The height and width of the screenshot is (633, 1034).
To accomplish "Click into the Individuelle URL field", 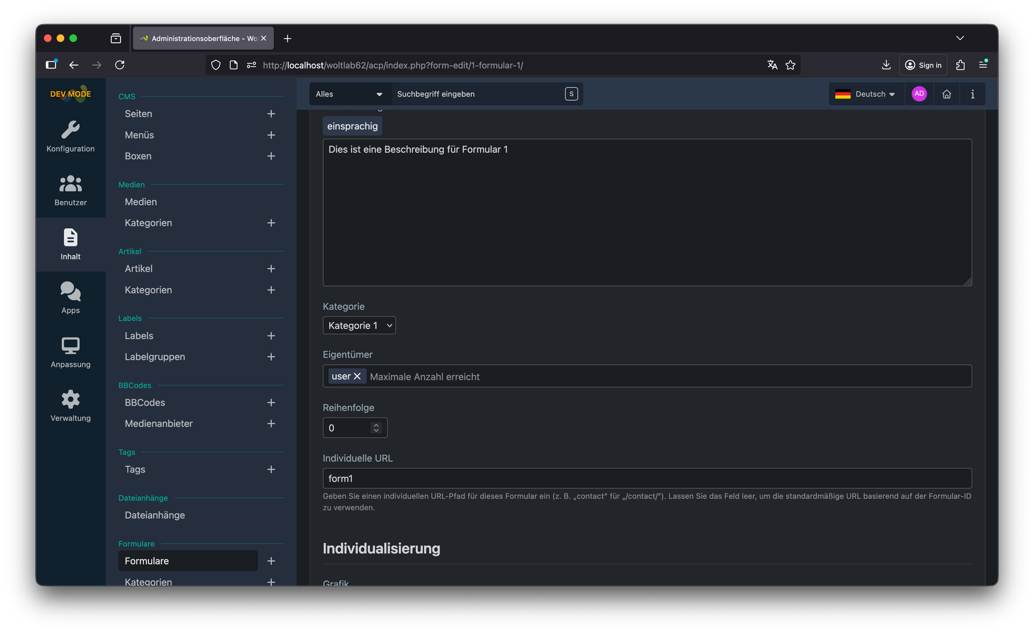I will 646,479.
